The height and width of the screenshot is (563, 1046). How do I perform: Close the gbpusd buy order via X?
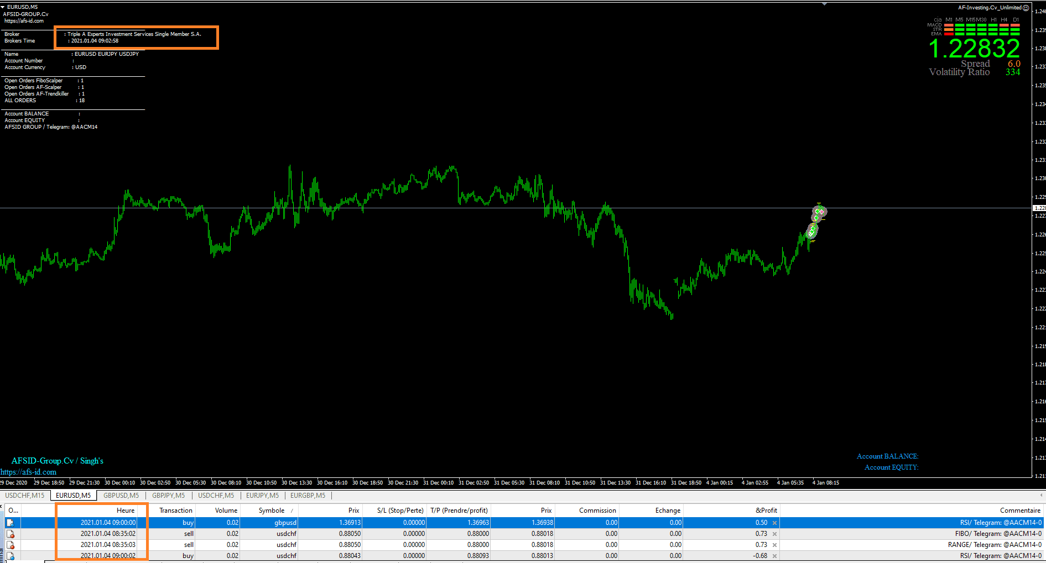[774, 523]
